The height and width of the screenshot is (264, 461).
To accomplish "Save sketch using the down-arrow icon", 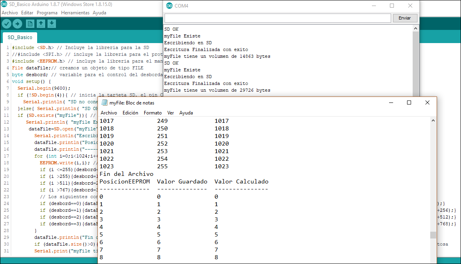I will [x=52, y=24].
